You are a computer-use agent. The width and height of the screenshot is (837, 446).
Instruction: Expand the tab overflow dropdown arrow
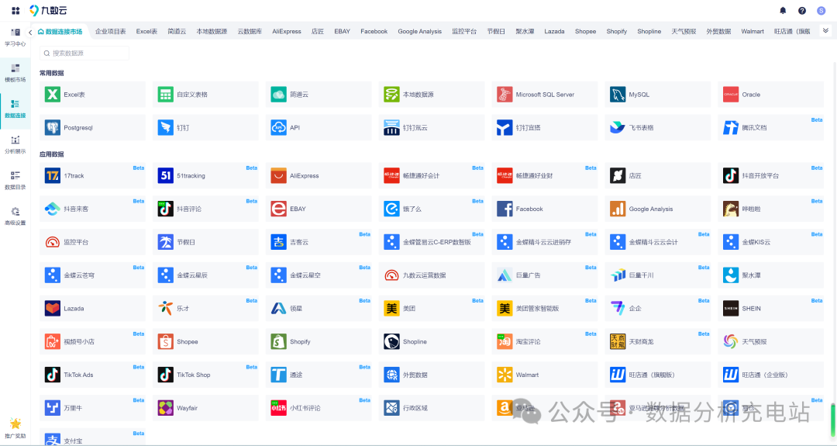pyautogui.click(x=825, y=31)
